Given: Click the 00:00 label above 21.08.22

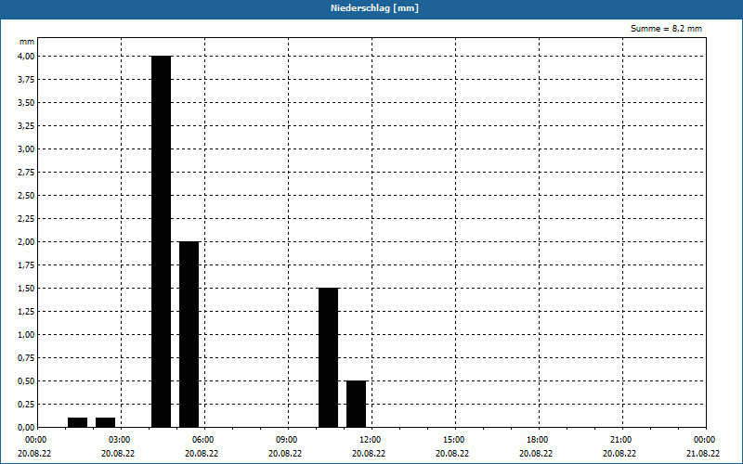Looking at the screenshot, I should (x=705, y=440).
